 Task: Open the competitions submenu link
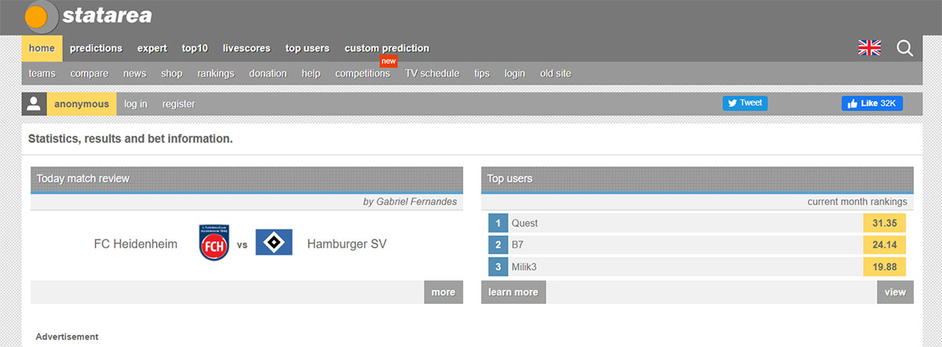coord(362,74)
